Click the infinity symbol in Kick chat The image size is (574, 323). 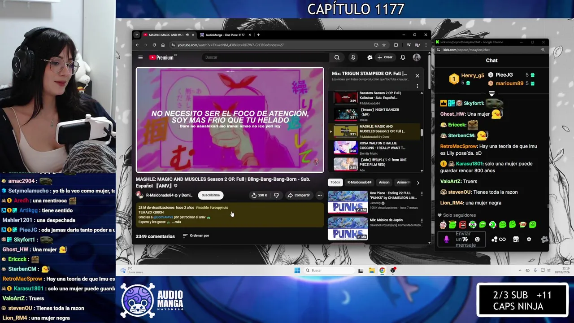point(502,240)
